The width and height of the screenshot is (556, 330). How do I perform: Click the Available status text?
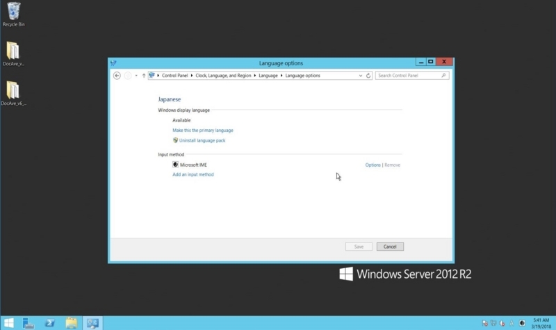[x=181, y=120]
